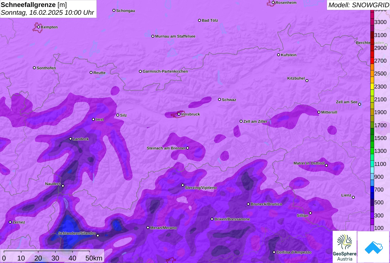
Task: Click the "Reutte" town label
Action: (99, 73)
